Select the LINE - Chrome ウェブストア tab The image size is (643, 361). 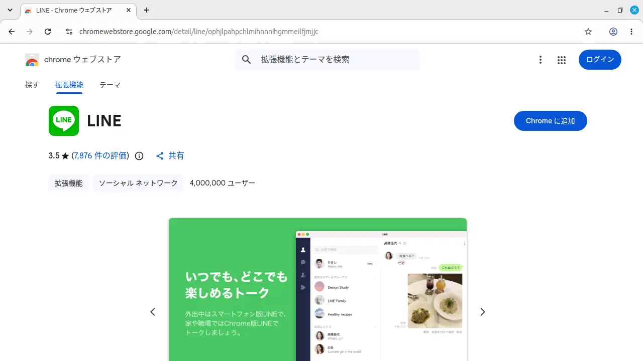click(78, 10)
